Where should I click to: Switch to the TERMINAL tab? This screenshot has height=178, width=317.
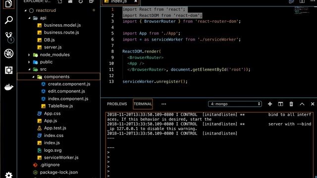click(x=143, y=104)
